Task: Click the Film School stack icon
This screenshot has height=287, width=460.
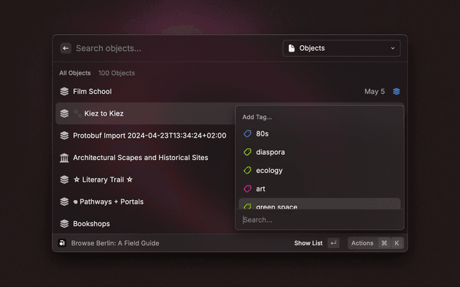Action: coord(64,92)
